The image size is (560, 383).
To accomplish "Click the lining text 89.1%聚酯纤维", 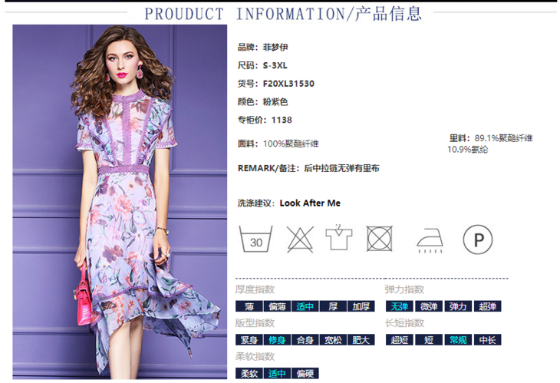I will tap(503, 138).
